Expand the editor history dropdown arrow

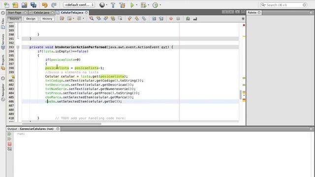(73, 19)
